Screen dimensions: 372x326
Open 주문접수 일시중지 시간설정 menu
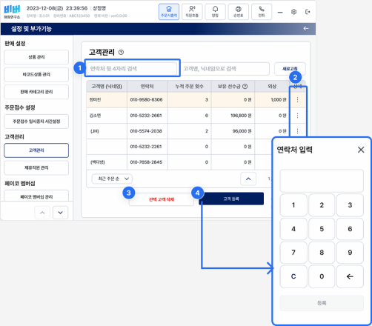point(36,122)
